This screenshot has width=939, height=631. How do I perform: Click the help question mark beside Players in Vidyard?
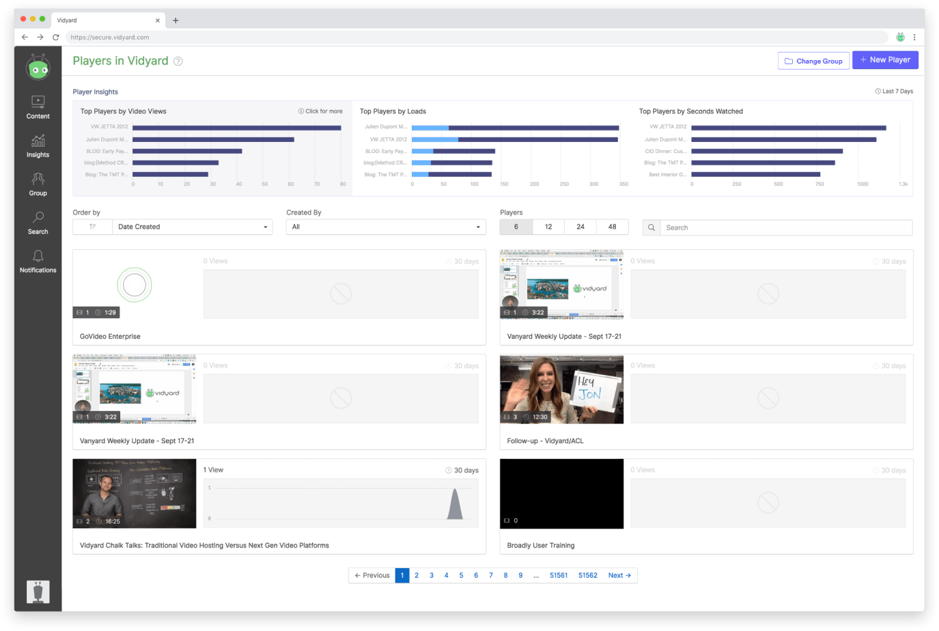[178, 61]
